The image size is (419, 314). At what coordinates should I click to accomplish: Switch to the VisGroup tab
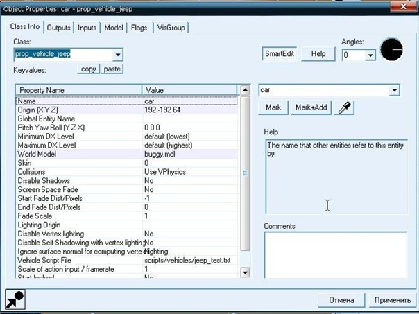coord(171,28)
